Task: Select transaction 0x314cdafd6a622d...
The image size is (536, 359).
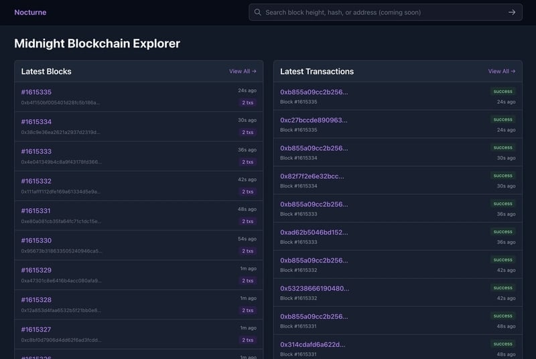Action: (312, 344)
